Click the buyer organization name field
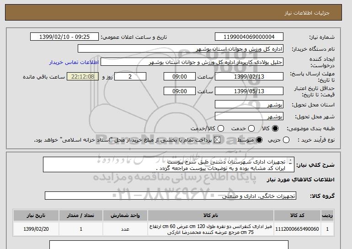The image size is (352, 249). click(x=181, y=49)
